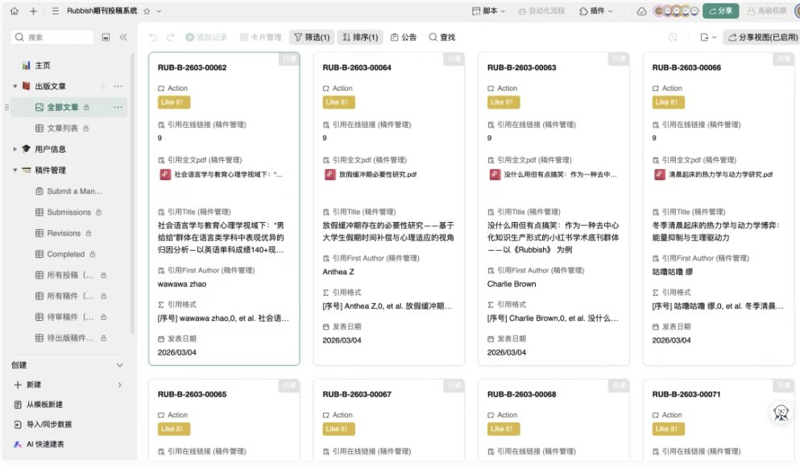
Task: Open the export dropdown icon in toolbar
Action: [708, 37]
